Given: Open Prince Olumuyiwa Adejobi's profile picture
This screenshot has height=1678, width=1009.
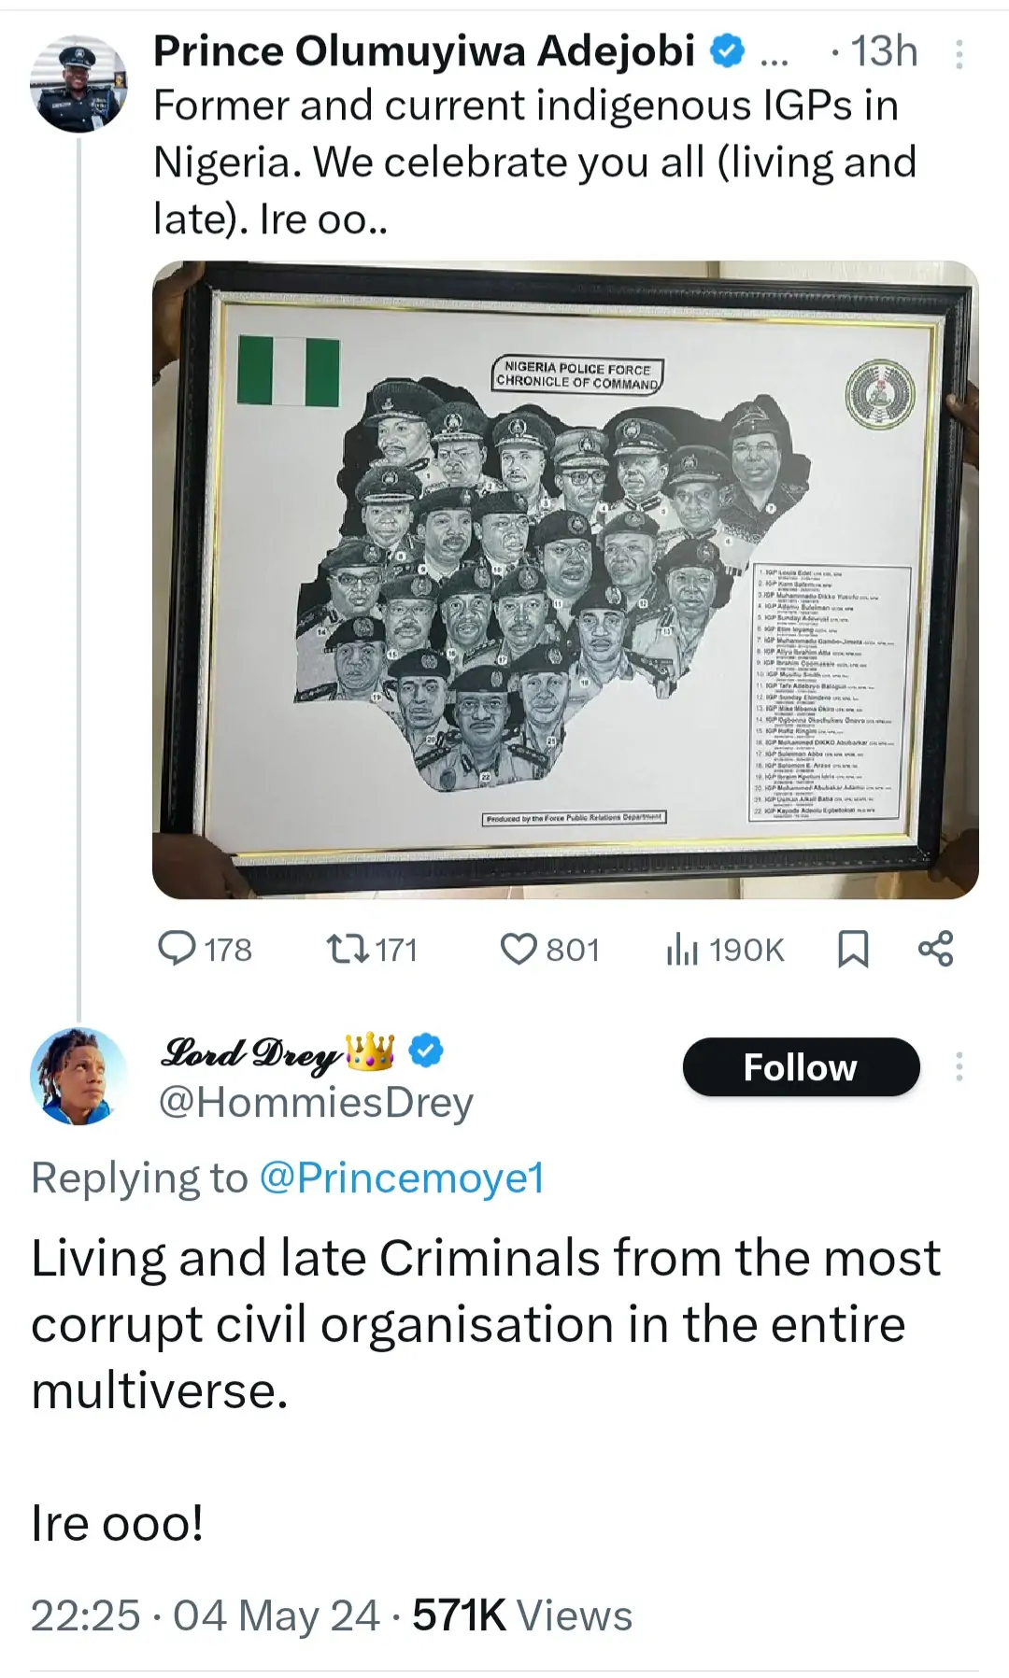Looking at the screenshot, I should (78, 83).
